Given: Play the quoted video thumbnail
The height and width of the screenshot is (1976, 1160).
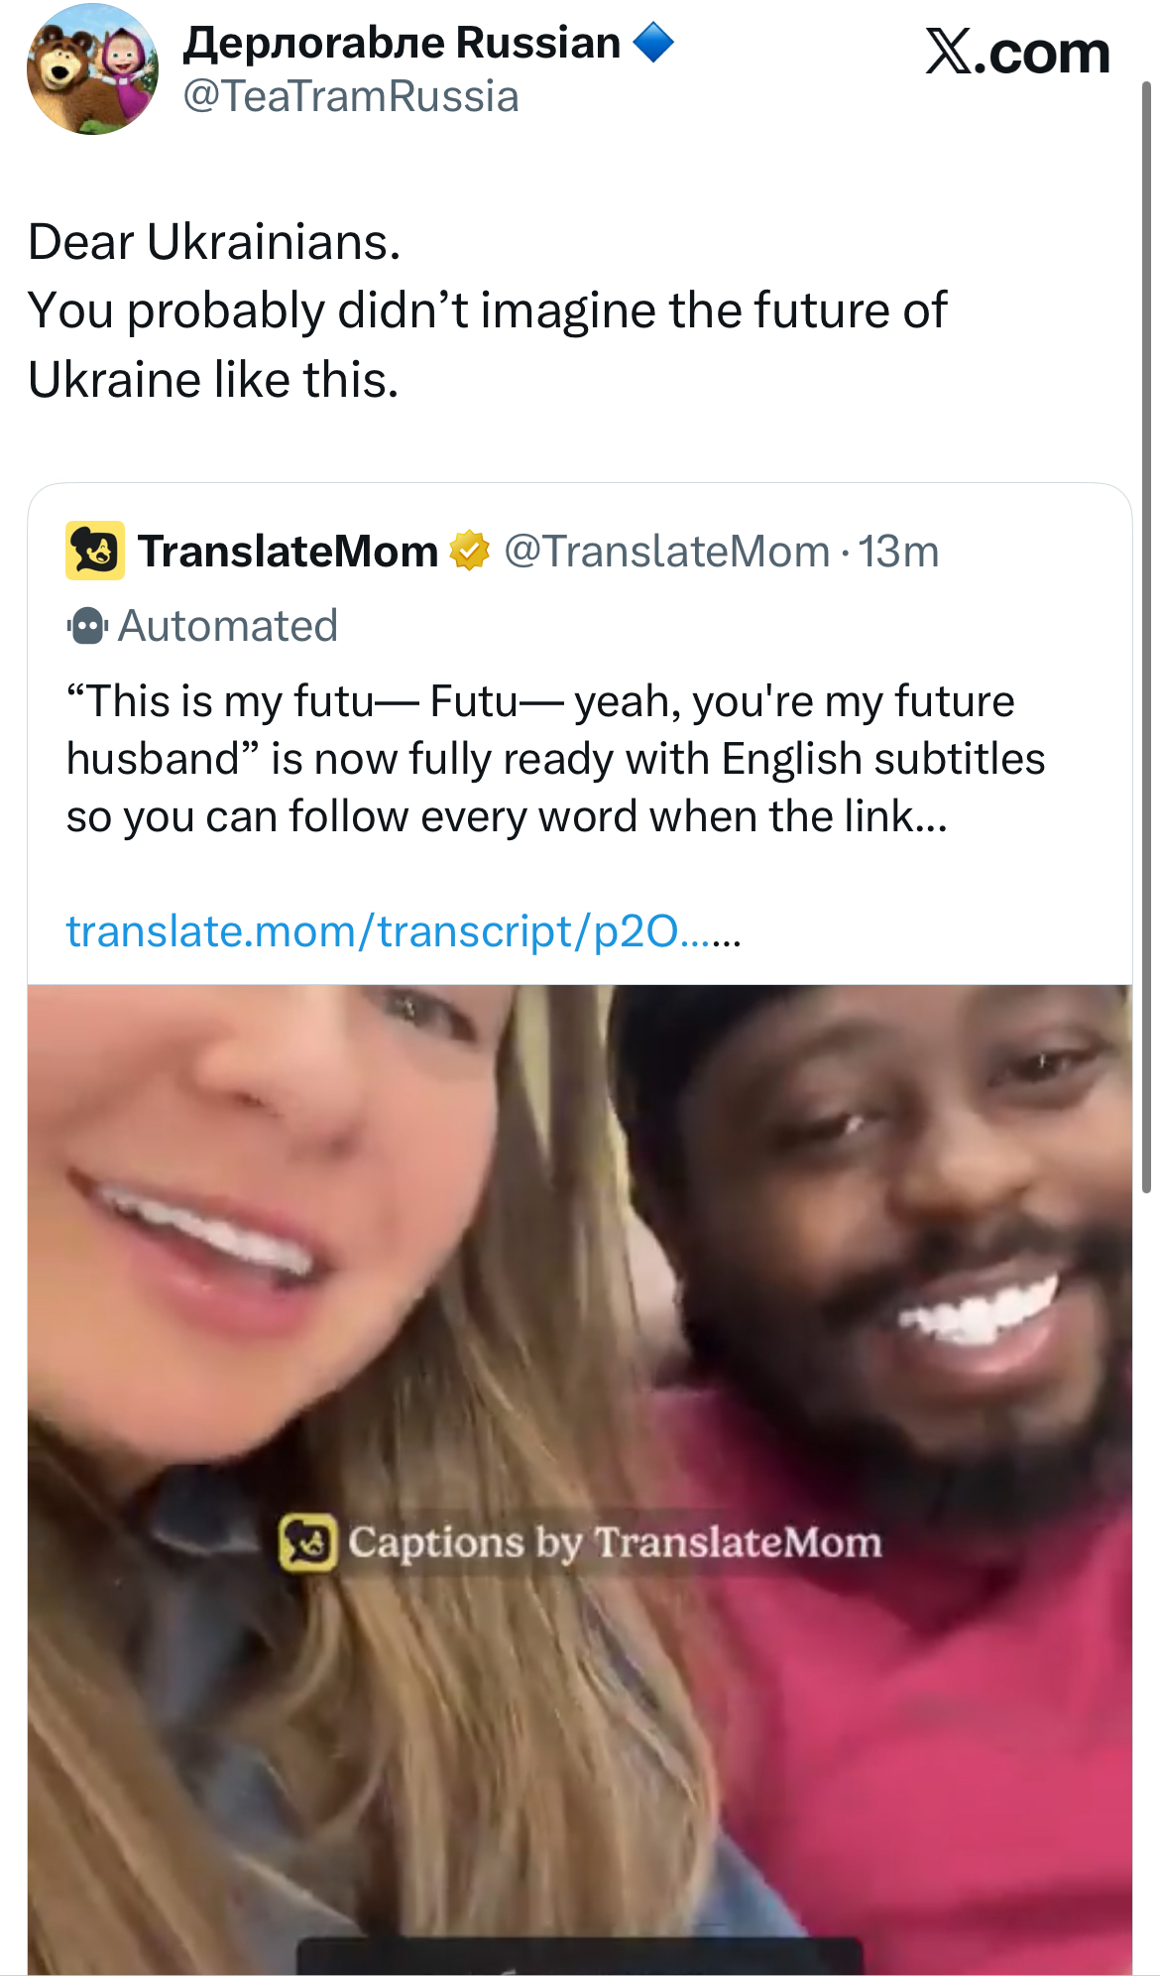Looking at the screenshot, I should (x=580, y=1479).
